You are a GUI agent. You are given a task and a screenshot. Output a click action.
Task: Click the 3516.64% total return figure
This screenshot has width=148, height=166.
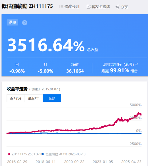[46, 45]
